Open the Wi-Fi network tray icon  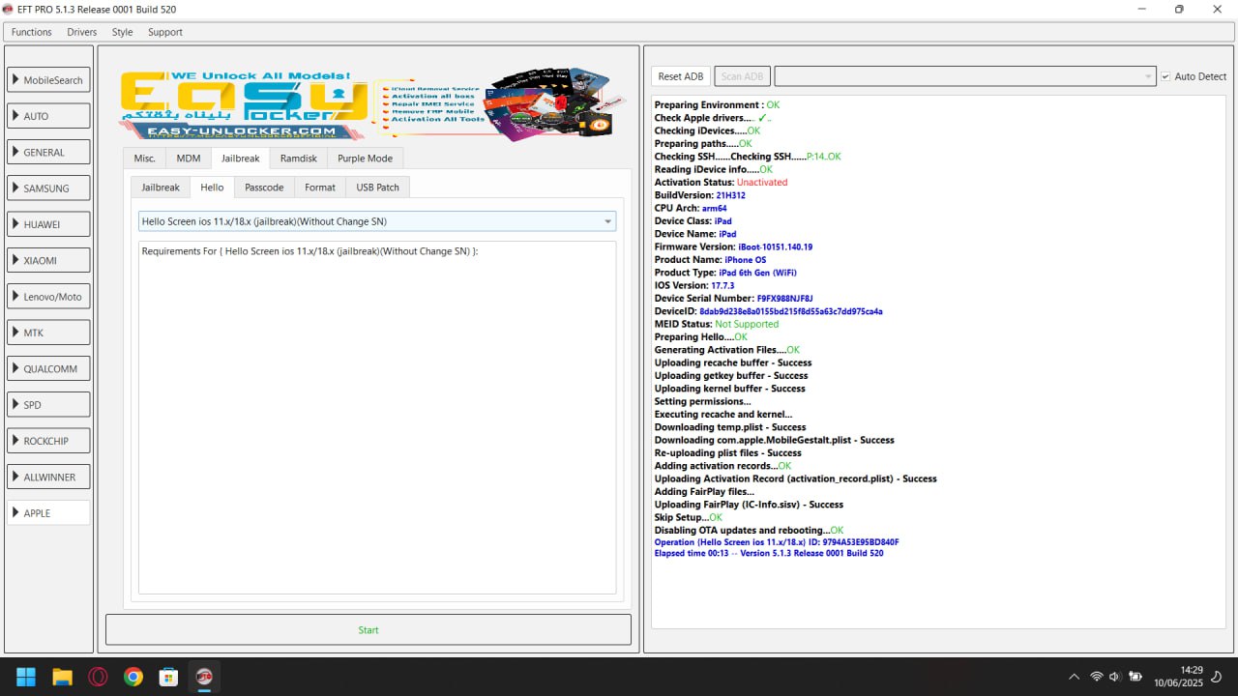pyautogui.click(x=1096, y=677)
